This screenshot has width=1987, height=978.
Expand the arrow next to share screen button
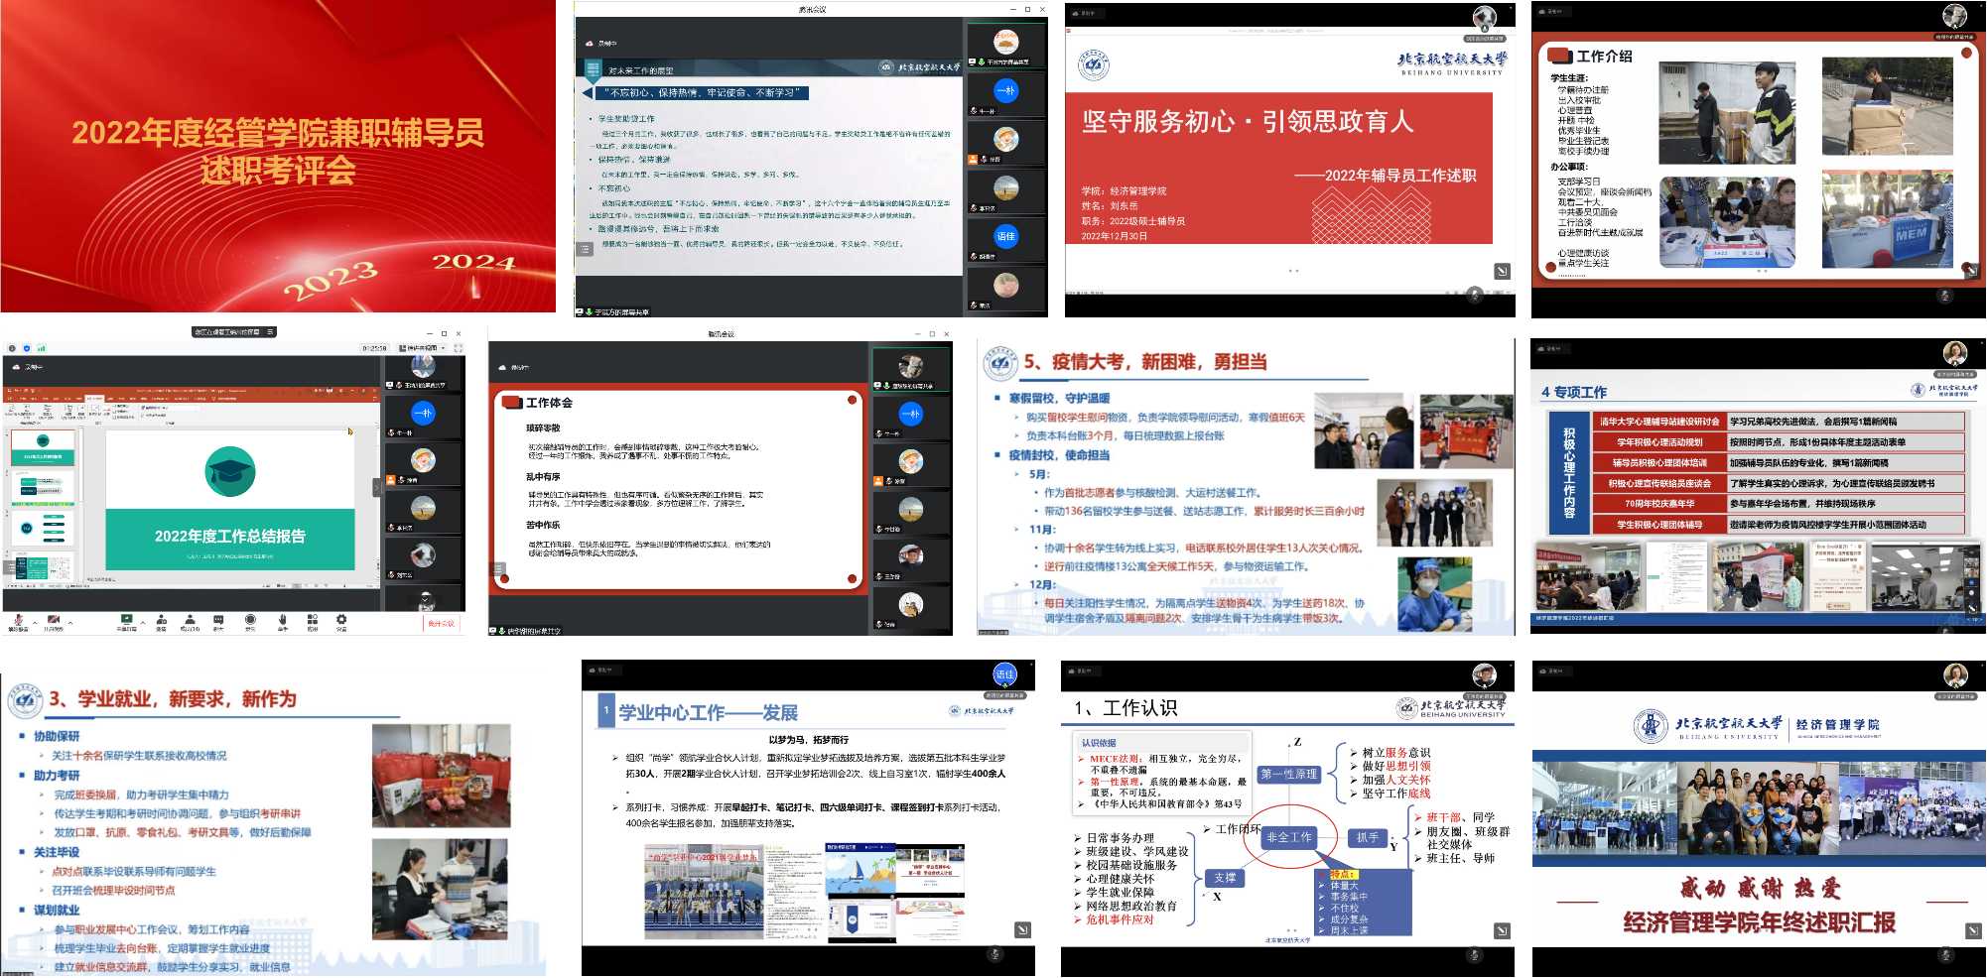[143, 623]
